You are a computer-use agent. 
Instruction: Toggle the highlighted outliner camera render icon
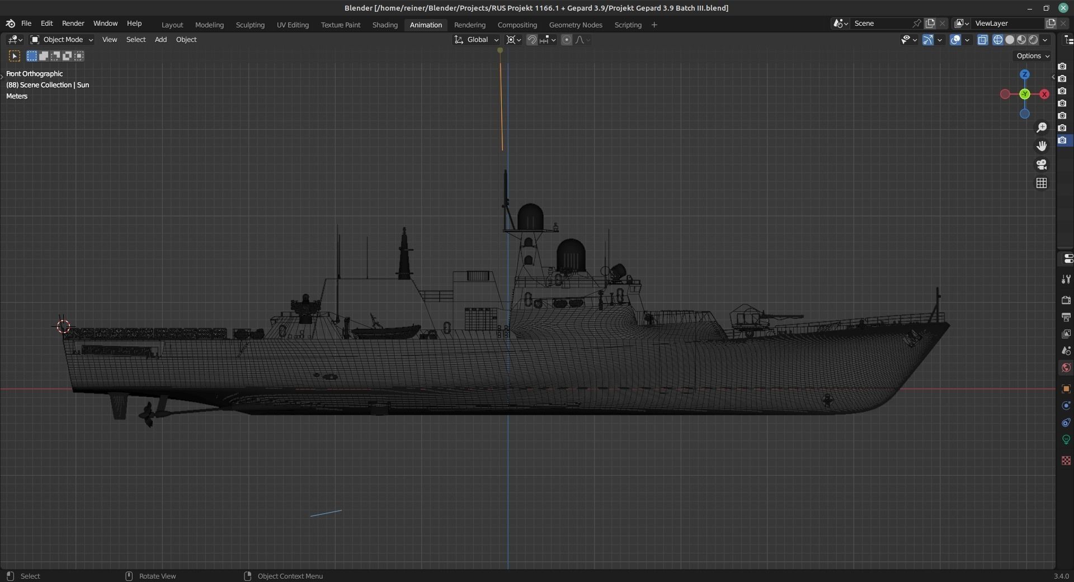[1062, 140]
